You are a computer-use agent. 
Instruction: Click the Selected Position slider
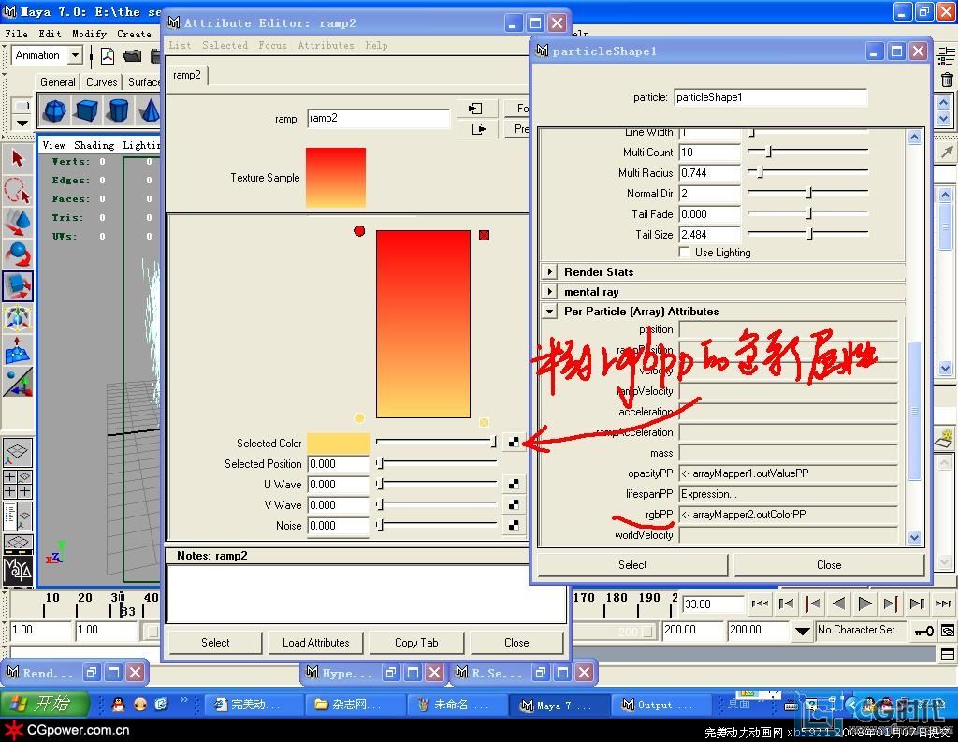(437, 464)
